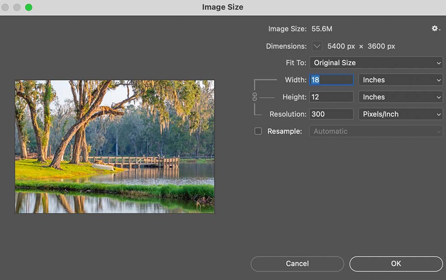Select the Width value field showing 18

(331, 80)
